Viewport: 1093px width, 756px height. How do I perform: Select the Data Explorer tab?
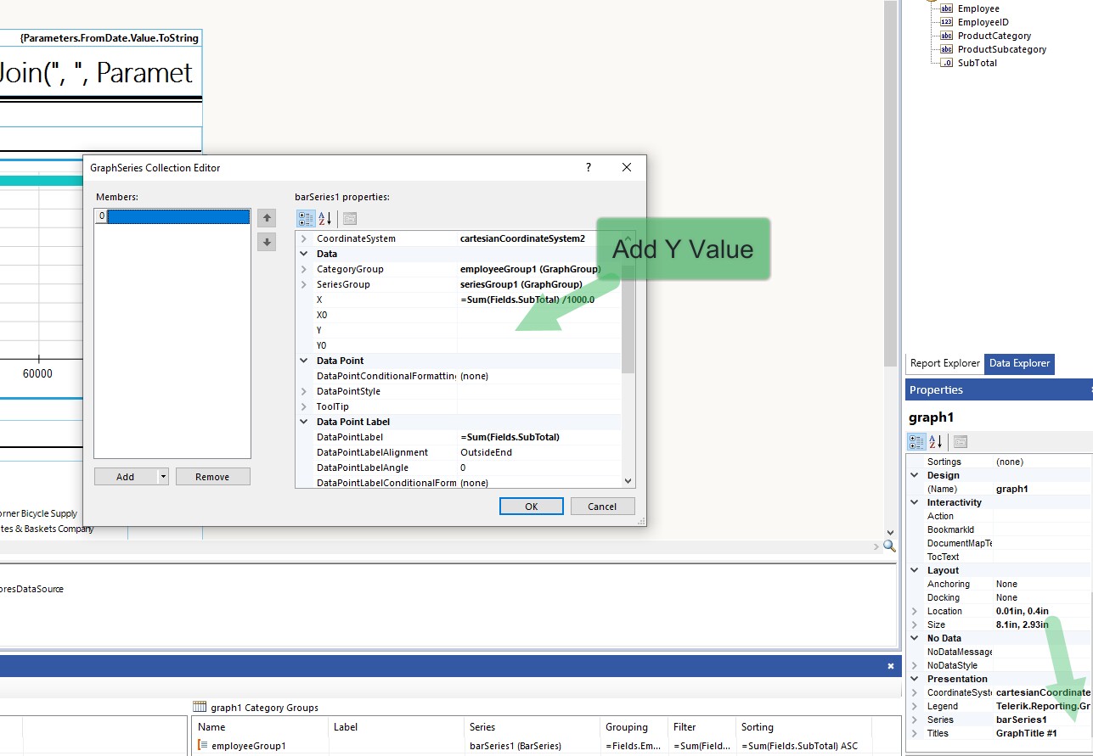pos(1019,363)
